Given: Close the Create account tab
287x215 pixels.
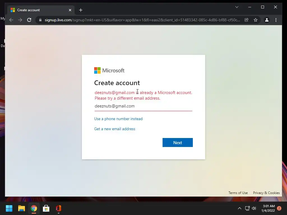Looking at the screenshot, I should (x=70, y=10).
